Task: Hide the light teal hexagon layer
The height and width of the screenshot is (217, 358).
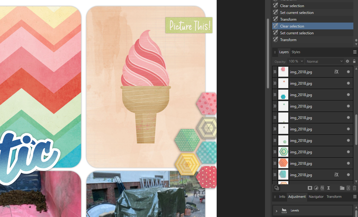Action: click(348, 175)
